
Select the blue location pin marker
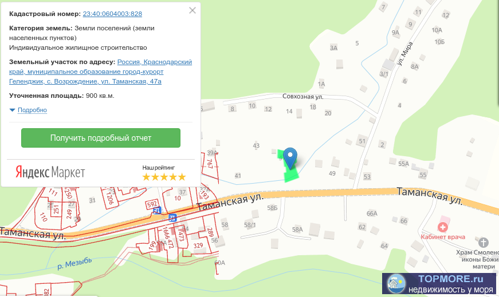coord(290,156)
